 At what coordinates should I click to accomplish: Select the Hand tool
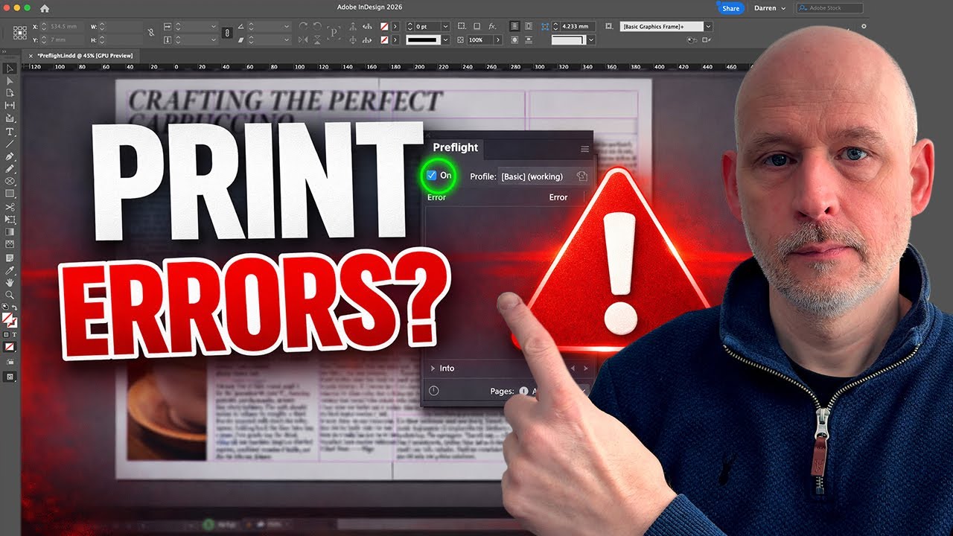tap(10, 282)
